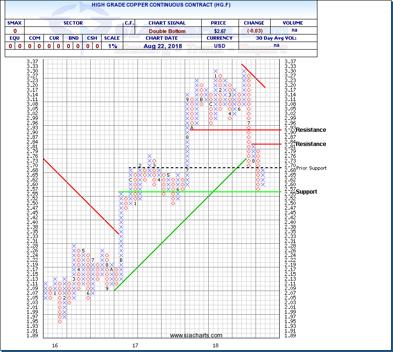Click the www.siacharts.com link

(x=189, y=335)
